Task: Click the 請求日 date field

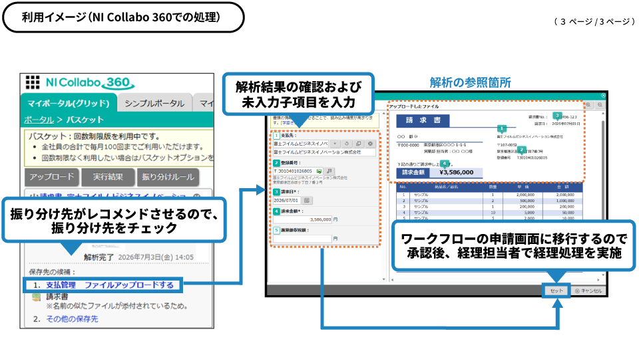Action: pyautogui.click(x=286, y=200)
